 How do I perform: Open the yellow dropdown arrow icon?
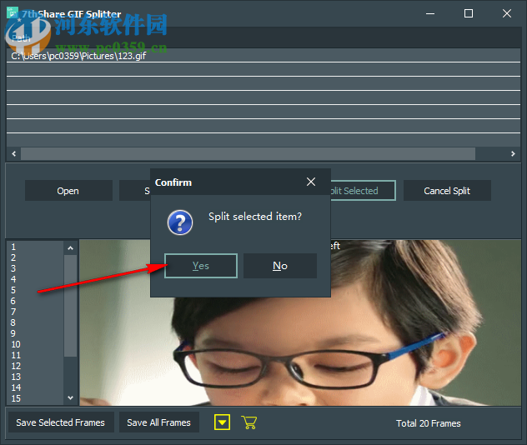pyautogui.click(x=222, y=422)
